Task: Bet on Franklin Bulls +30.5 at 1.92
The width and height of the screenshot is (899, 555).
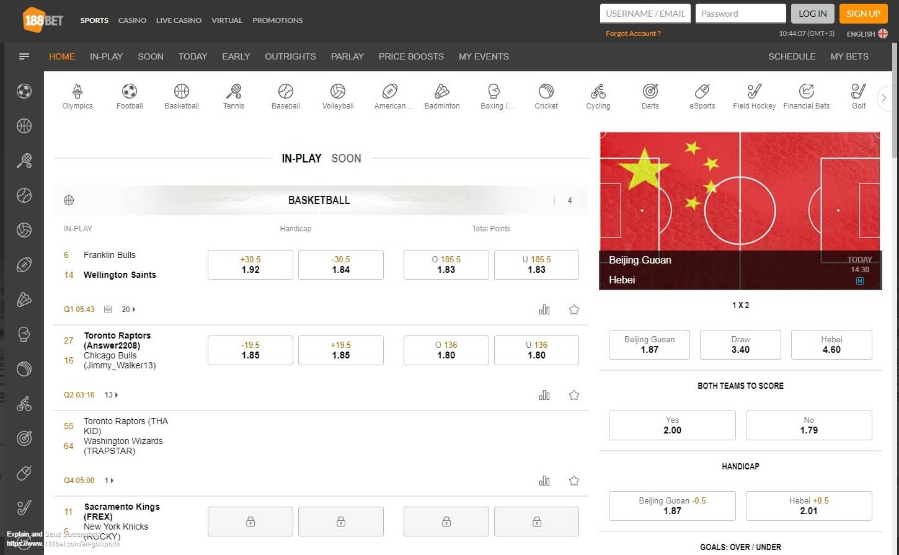Action: pos(250,265)
